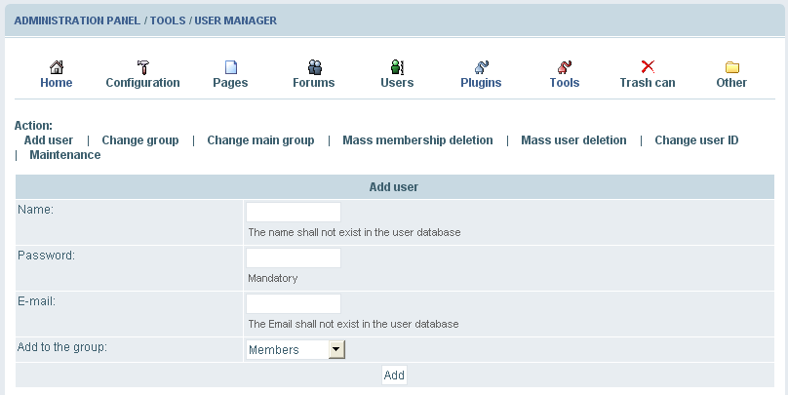788x395 pixels.
Task: Click the E-mail input box
Action: pos(294,303)
